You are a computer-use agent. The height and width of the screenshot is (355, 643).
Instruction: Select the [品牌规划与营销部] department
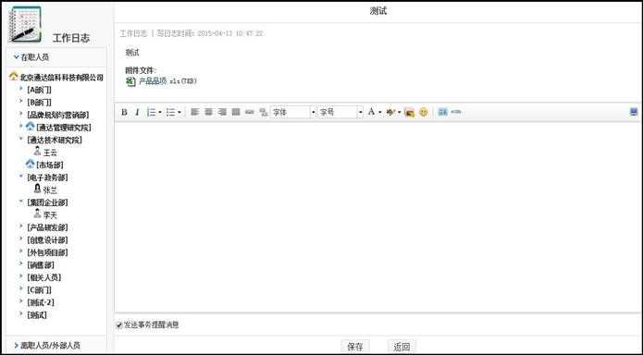click(x=57, y=115)
